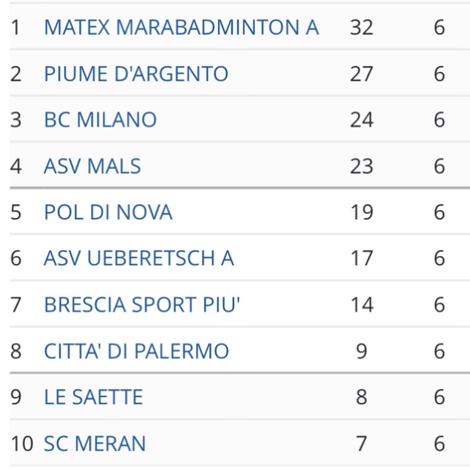The width and height of the screenshot is (470, 469).
Task: Select the ASV MALS team link
Action: click(92, 166)
